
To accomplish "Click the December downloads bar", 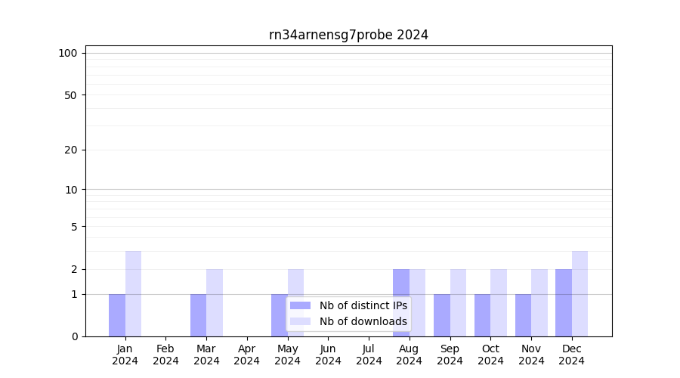I will pos(580,294).
